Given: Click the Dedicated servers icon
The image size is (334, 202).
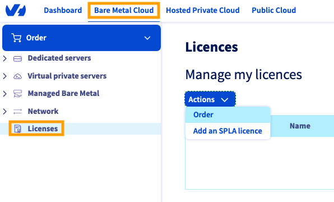Looking at the screenshot, I should (17, 58).
